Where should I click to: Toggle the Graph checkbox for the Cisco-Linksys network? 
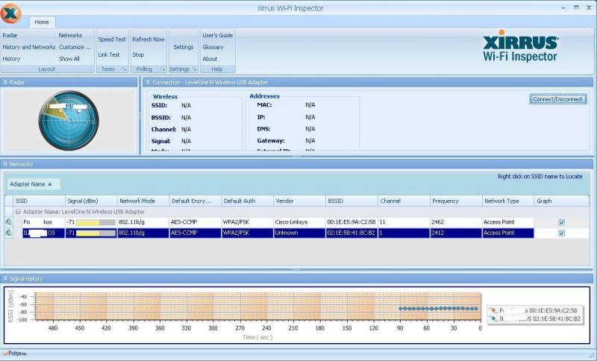[561, 222]
